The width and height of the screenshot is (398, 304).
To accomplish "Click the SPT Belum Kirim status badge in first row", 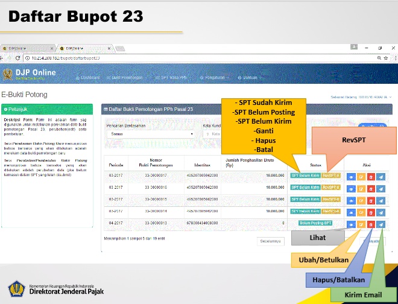I will tap(305, 176).
